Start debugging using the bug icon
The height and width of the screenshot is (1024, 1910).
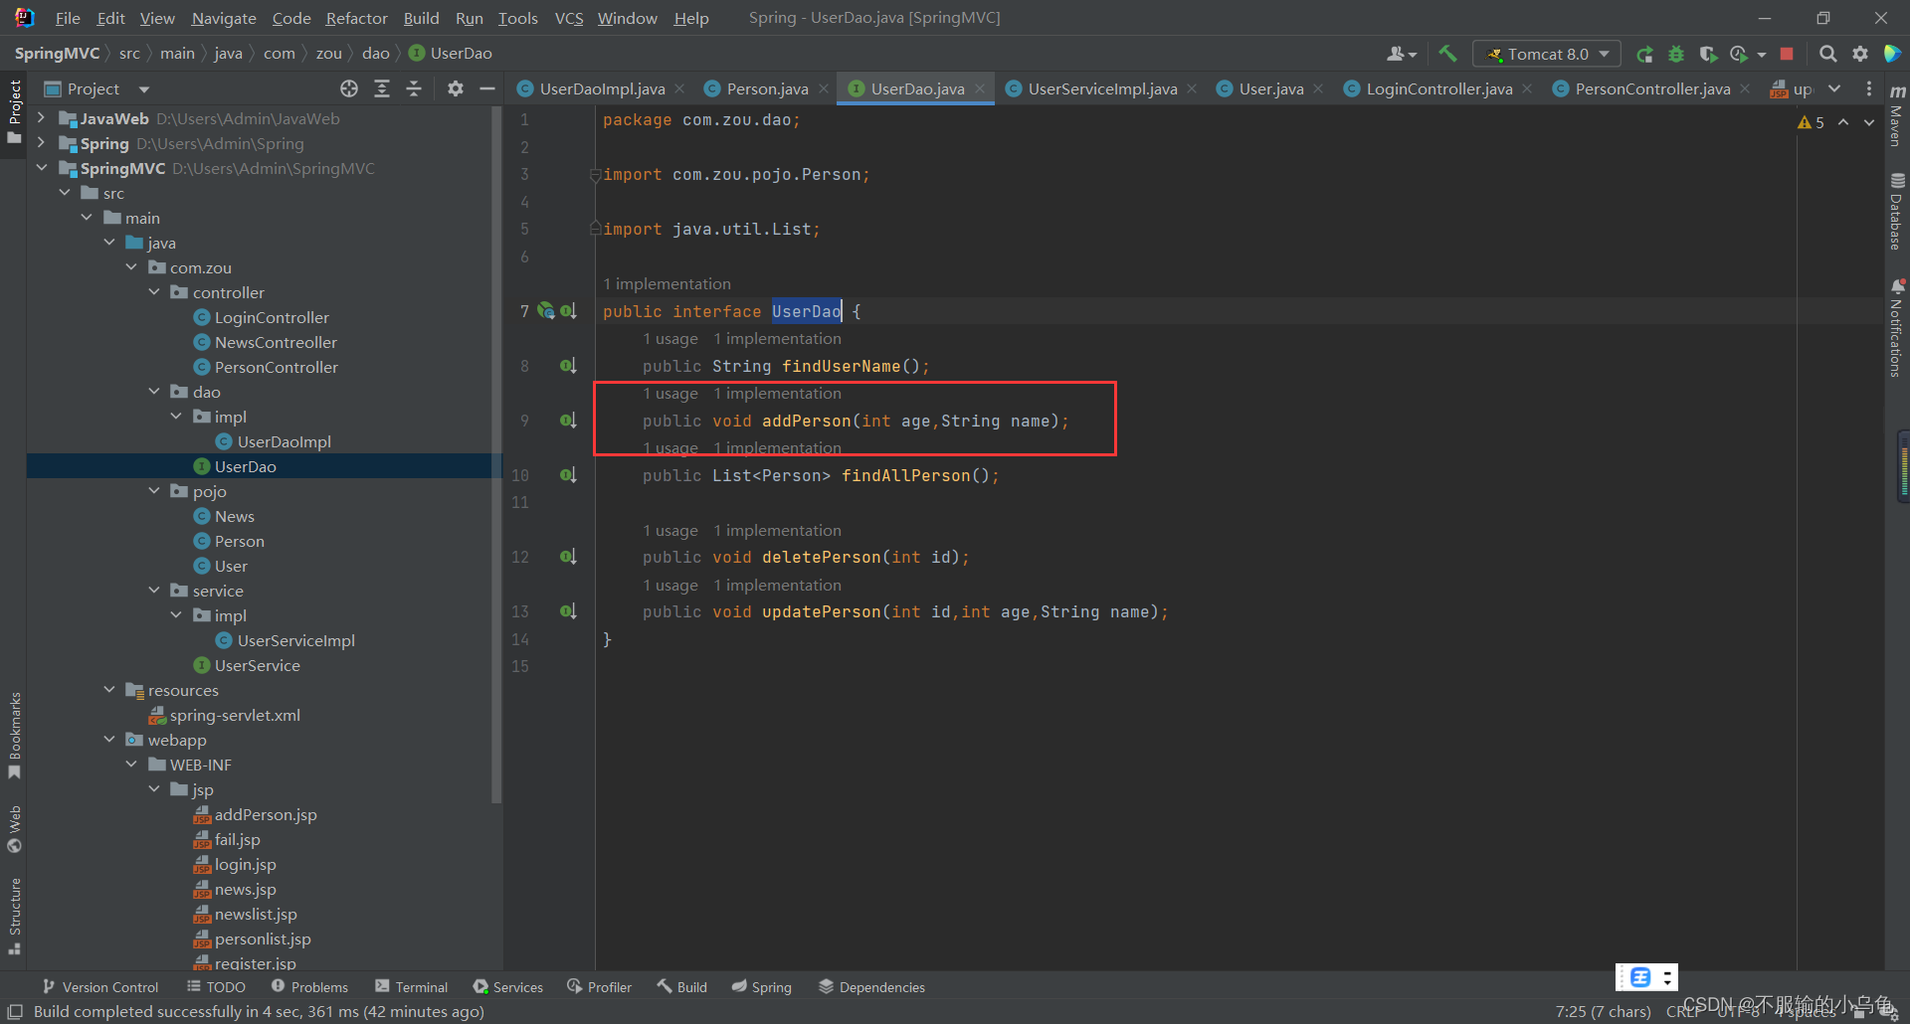coord(1676,54)
